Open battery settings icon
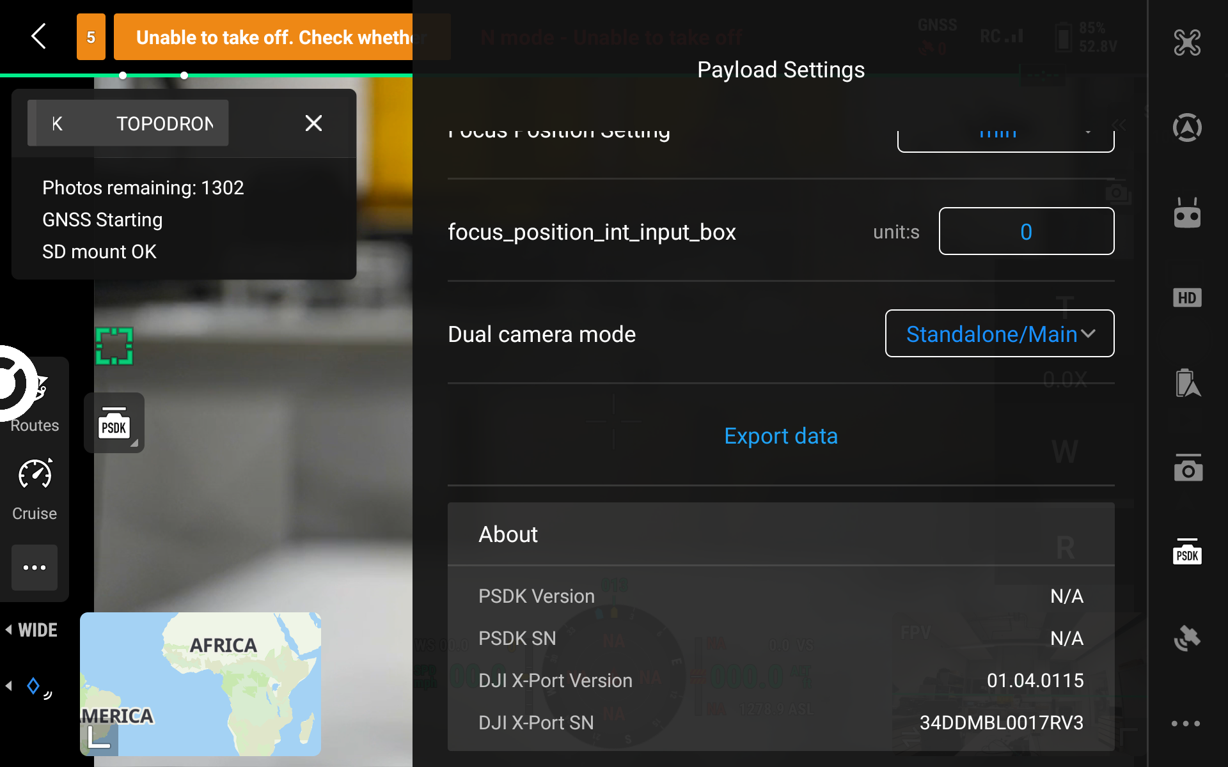1228x767 pixels. pyautogui.click(x=1187, y=383)
